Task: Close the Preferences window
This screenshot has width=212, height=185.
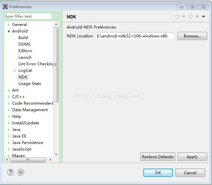Action: point(203,7)
